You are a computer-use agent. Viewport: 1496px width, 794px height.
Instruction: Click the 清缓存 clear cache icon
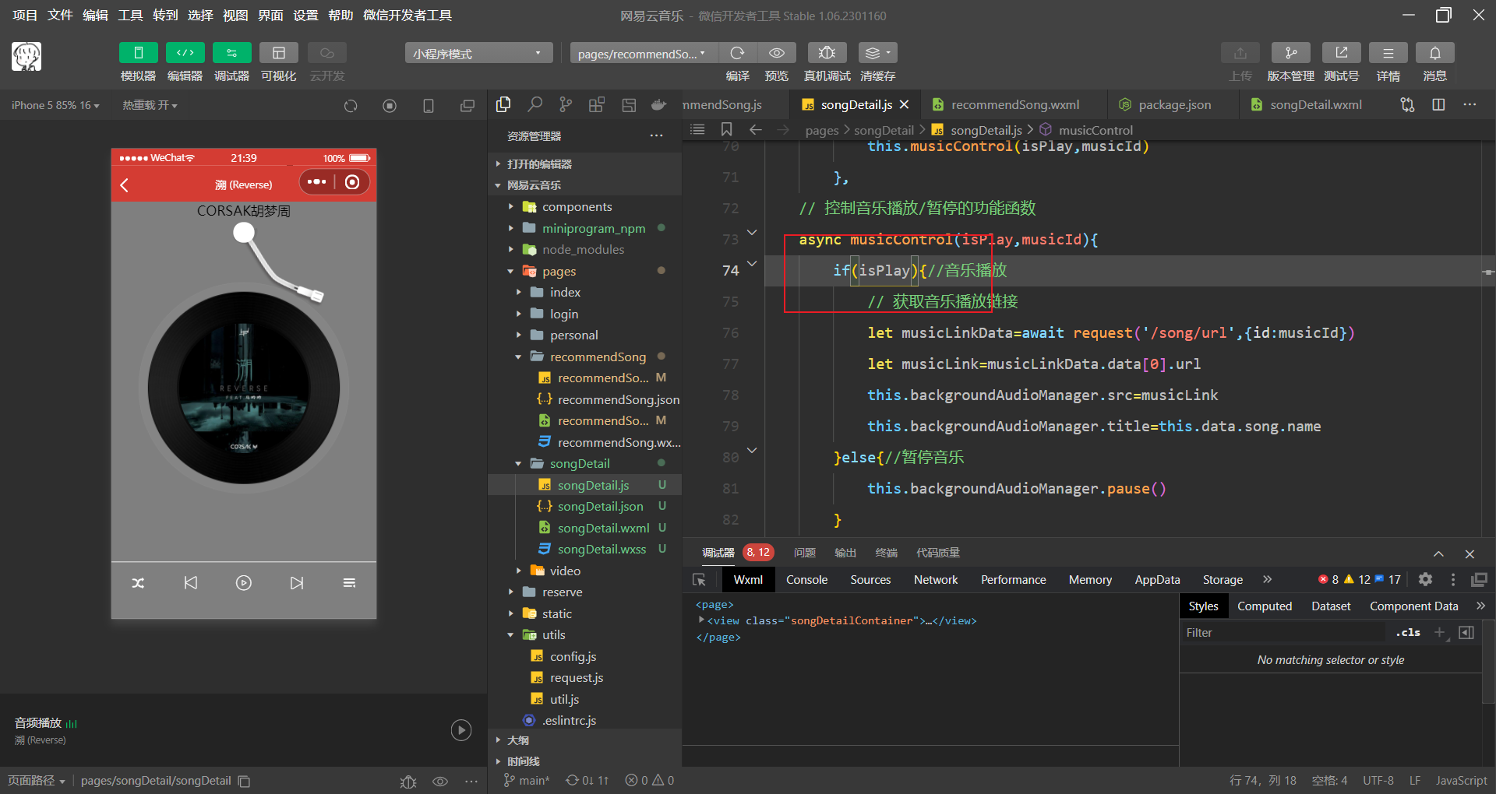tap(878, 53)
